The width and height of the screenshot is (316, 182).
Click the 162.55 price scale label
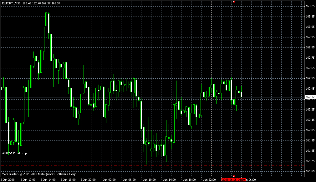[x=310, y=78]
